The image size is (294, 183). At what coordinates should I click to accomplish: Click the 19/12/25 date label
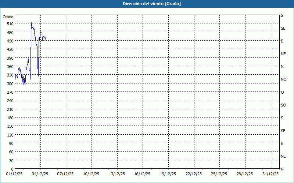click(x=168, y=174)
